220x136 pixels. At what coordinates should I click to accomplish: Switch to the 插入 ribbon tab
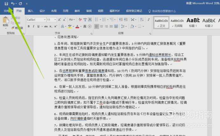click(x=31, y=11)
